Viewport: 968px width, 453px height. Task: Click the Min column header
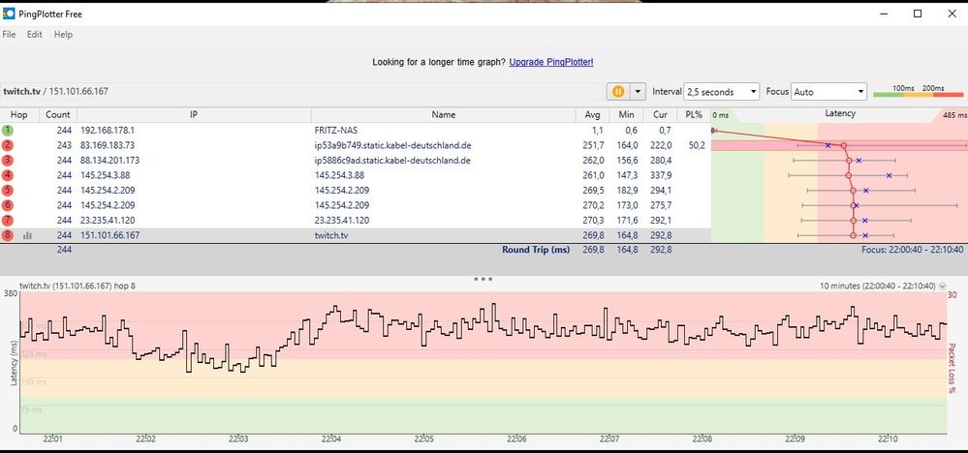[x=626, y=114]
